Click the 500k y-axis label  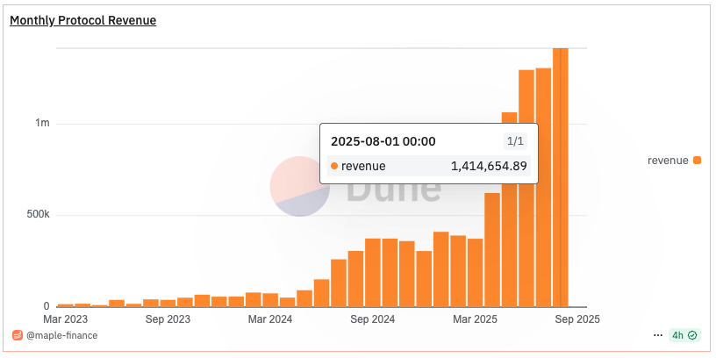click(39, 215)
